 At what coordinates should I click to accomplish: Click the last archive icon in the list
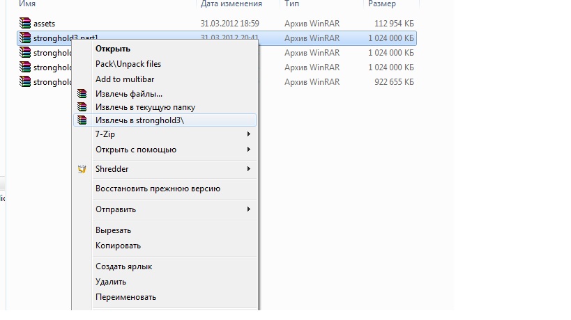pyautogui.click(x=26, y=82)
